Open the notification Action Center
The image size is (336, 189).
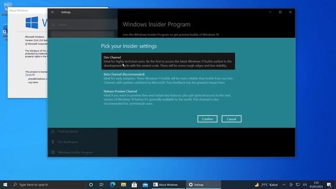(329, 184)
